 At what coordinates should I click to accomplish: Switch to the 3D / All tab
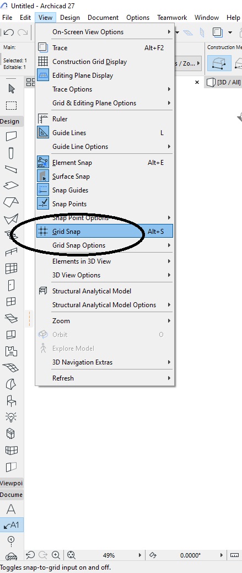click(x=223, y=82)
